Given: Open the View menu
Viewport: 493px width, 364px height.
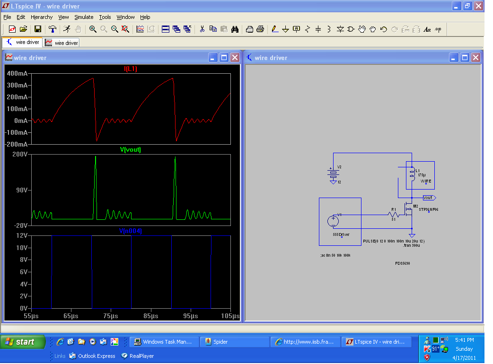Looking at the screenshot, I should [63, 17].
